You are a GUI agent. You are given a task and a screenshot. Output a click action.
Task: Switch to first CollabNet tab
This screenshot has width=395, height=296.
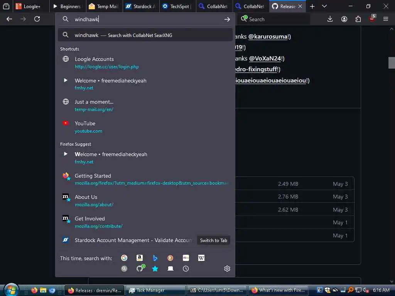point(214,7)
